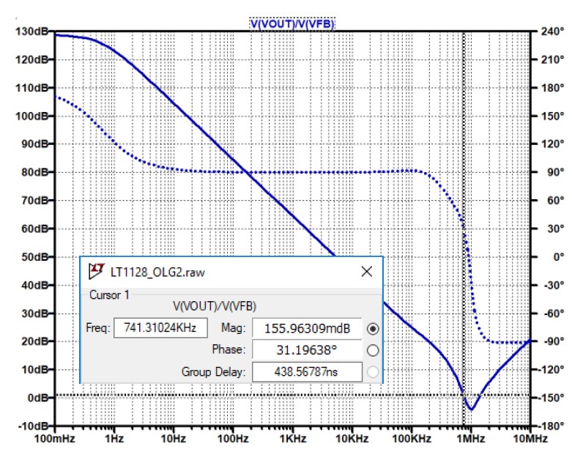Select the Mag radio button
572x452 pixels.
(x=374, y=328)
